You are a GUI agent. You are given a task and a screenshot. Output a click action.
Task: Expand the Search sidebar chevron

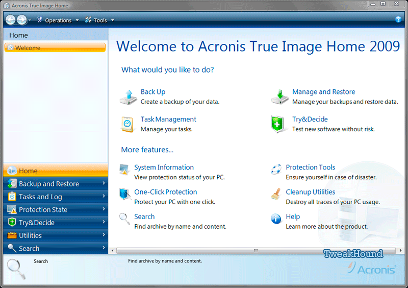[x=104, y=248]
